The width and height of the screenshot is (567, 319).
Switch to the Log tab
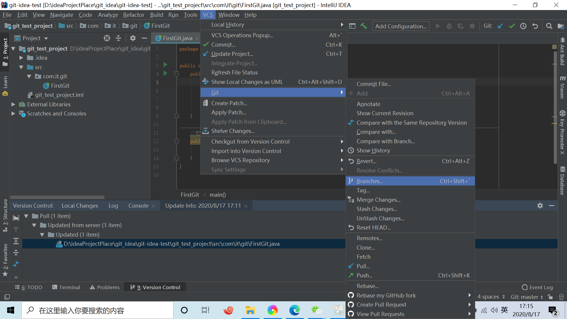click(x=113, y=206)
